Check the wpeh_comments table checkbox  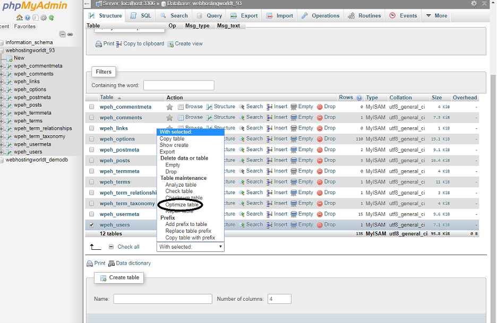91,118
